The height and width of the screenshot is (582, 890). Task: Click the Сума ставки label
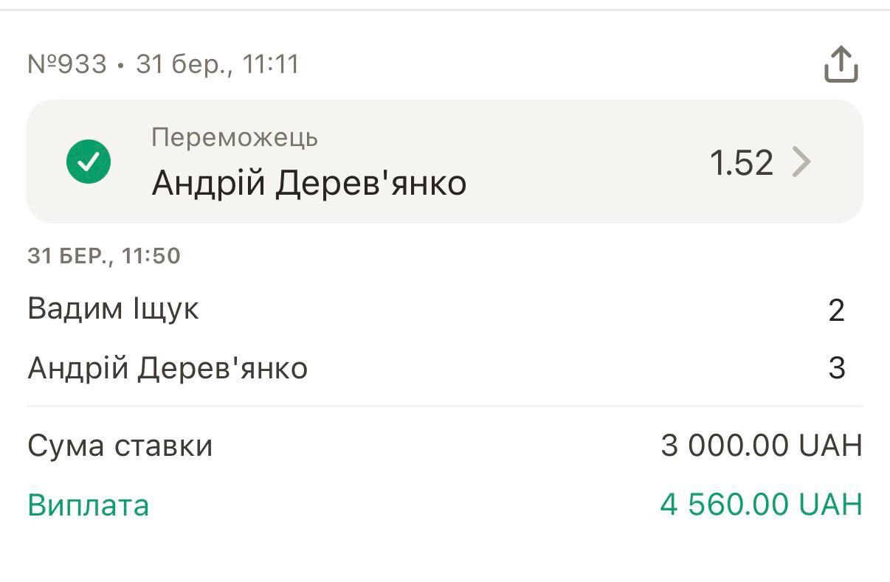120,446
